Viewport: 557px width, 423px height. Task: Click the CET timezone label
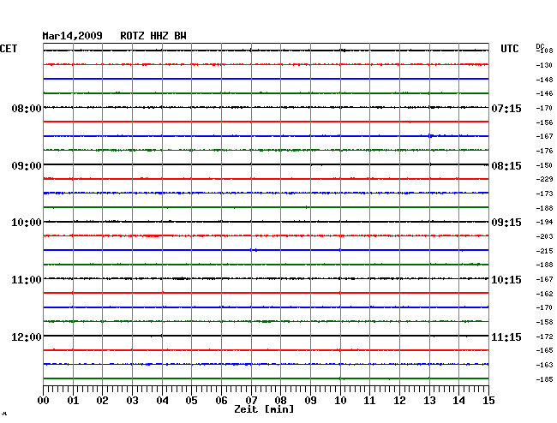(x=9, y=49)
